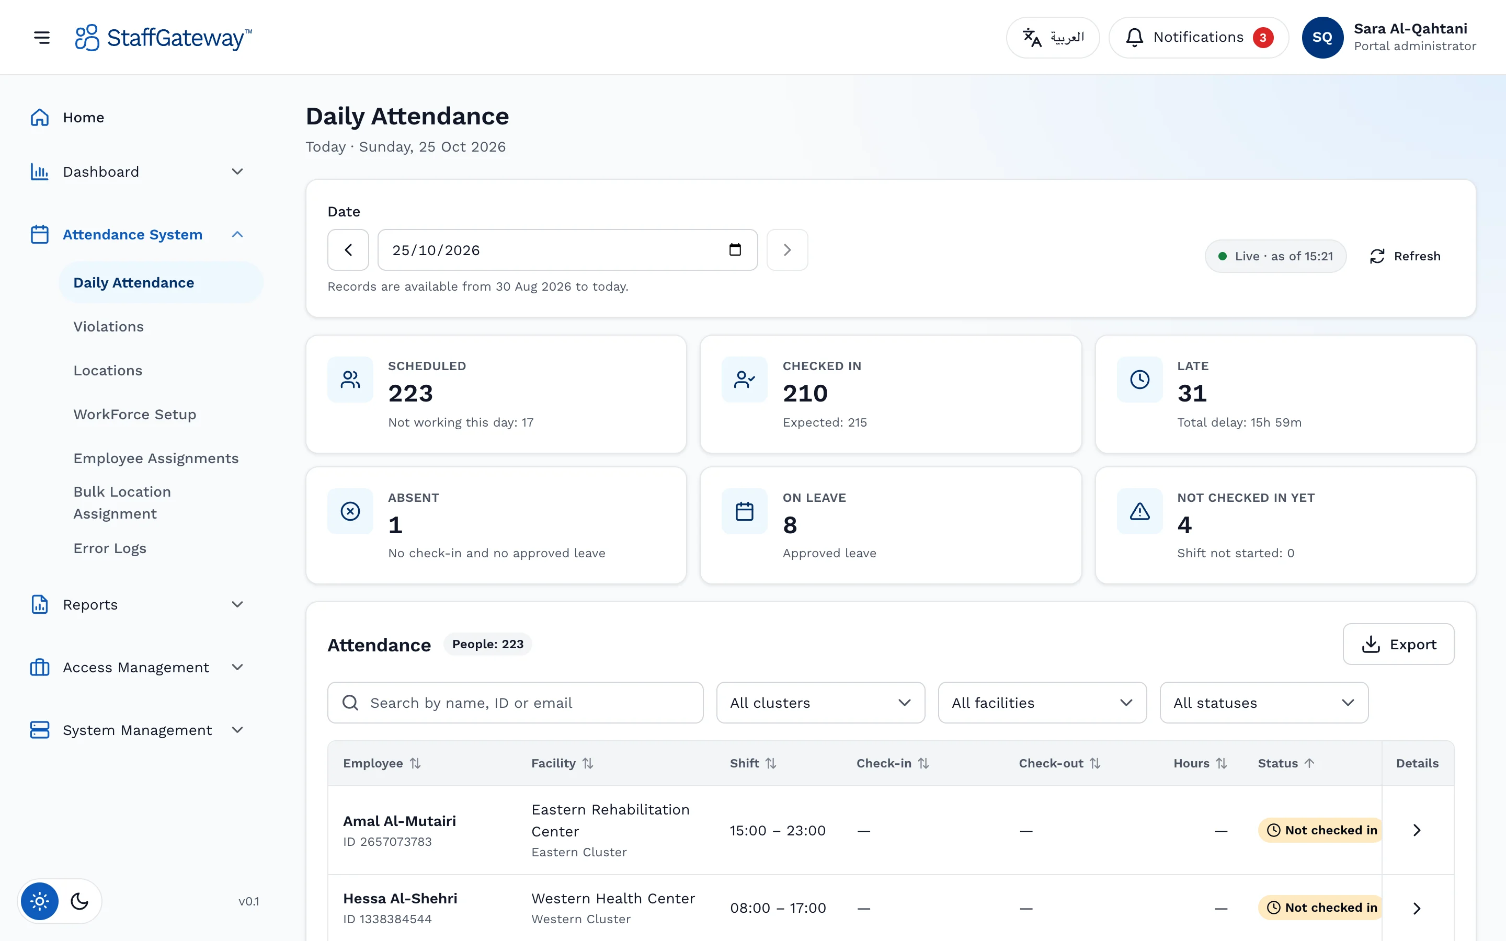Screen dimensions: 1506x941
Task: Open the hamburger menu icon
Action: click(x=42, y=37)
